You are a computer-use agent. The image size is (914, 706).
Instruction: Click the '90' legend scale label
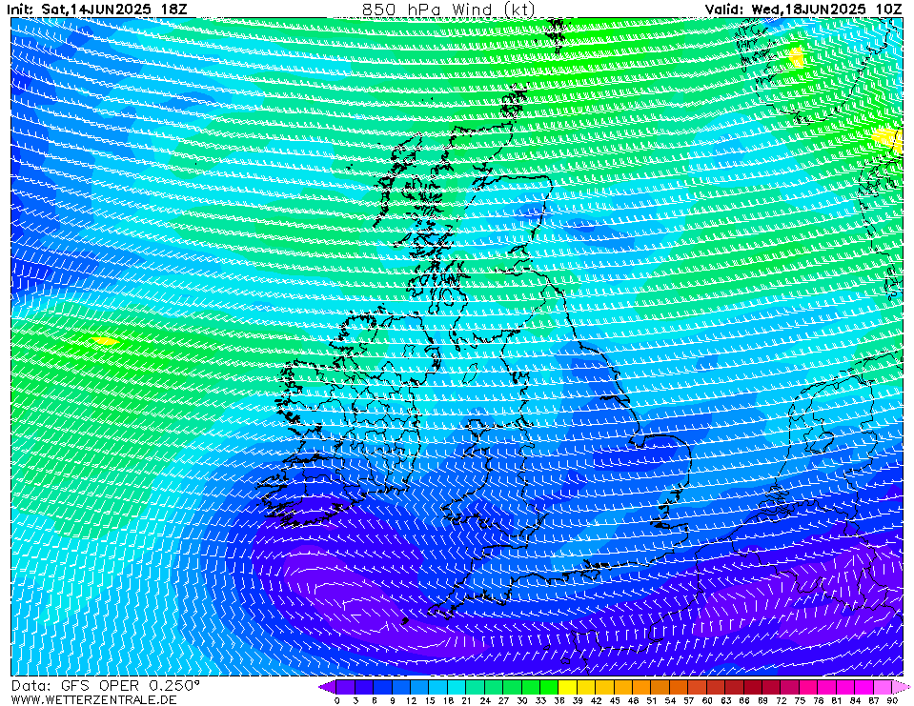(x=892, y=700)
